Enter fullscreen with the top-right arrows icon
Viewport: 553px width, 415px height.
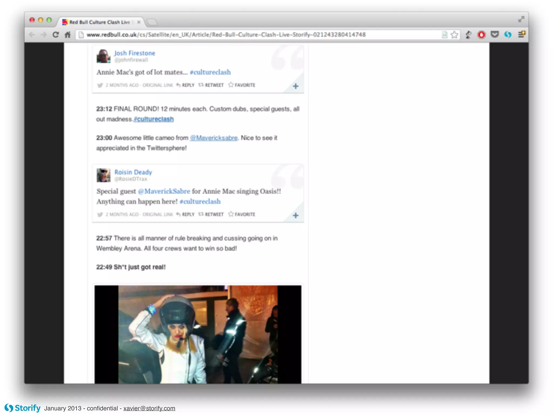[x=521, y=19]
